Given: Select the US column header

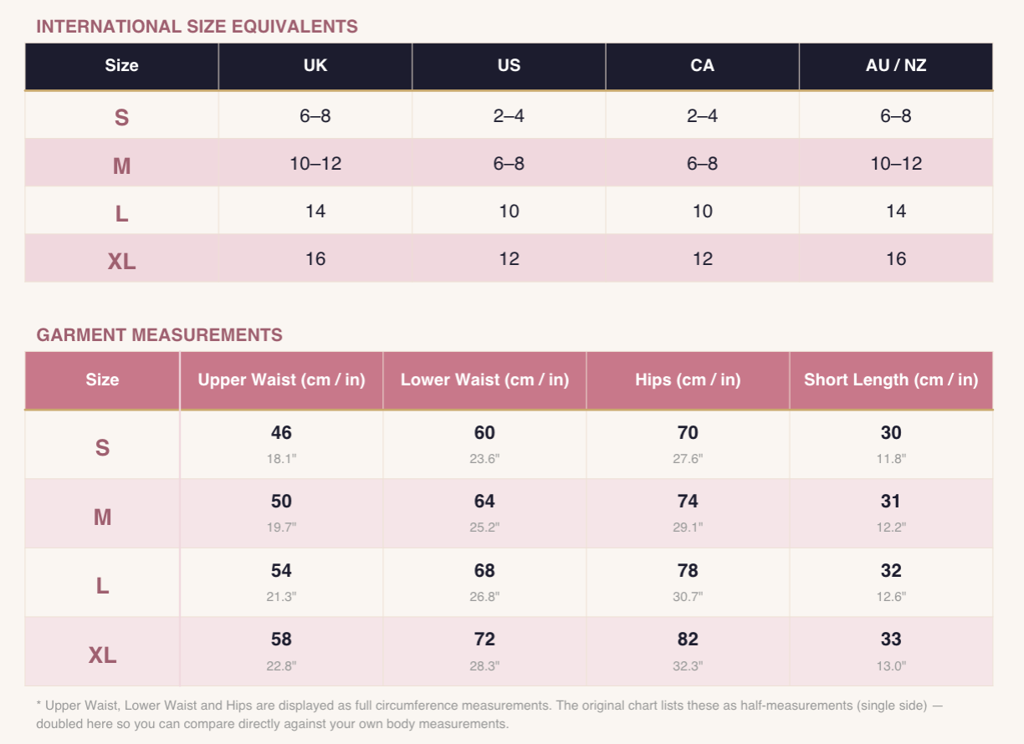Looking at the screenshot, I should pyautogui.click(x=509, y=65).
